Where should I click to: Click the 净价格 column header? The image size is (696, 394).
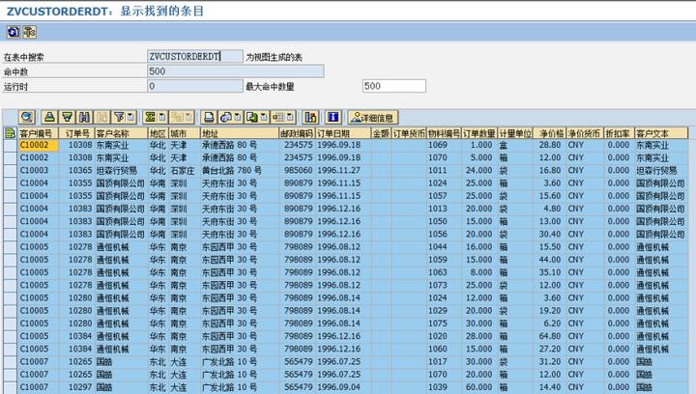pyautogui.click(x=549, y=133)
